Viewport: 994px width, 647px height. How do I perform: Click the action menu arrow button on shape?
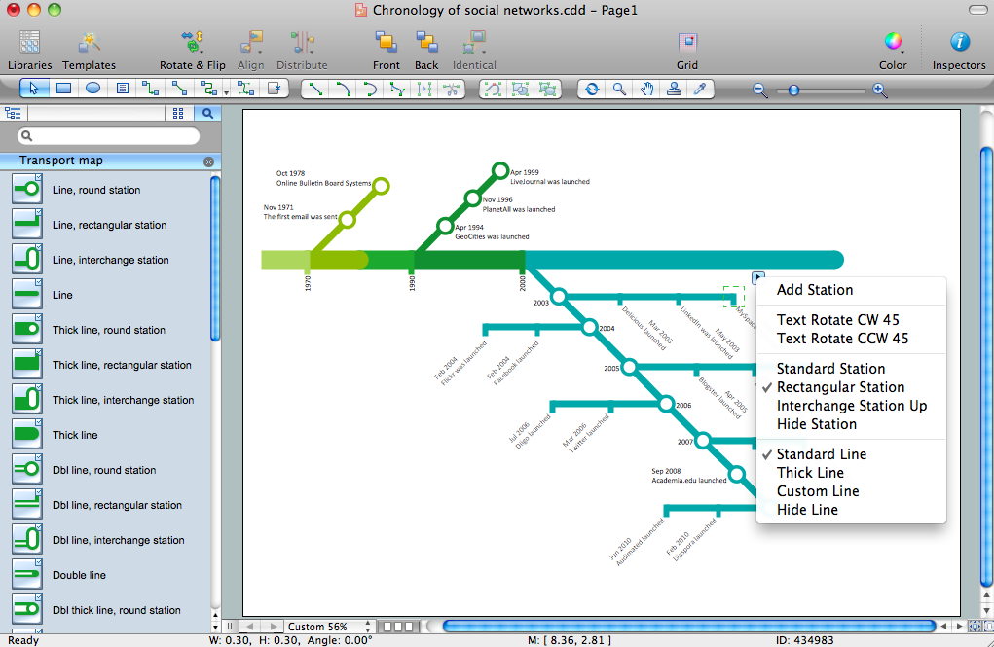click(x=757, y=277)
